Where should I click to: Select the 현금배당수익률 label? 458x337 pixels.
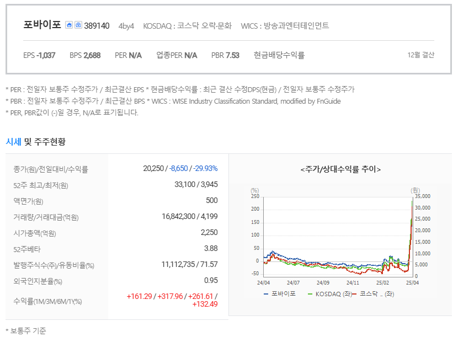(279, 55)
